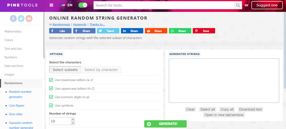
Task: Uncheck Use numeric digits (0-9)
Action: (x=51, y=97)
